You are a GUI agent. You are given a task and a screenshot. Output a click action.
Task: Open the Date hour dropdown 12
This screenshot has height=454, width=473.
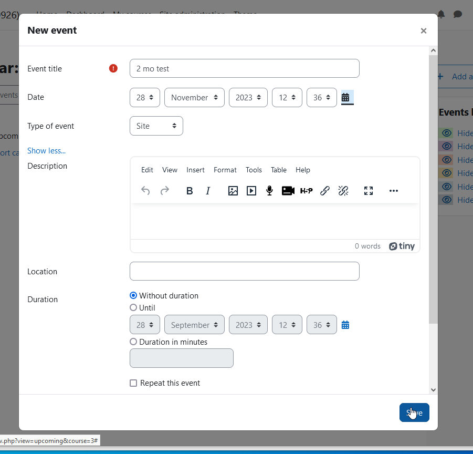pos(287,98)
